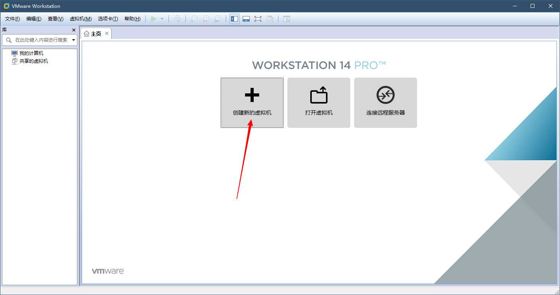The image size is (560, 295).
Task: Toggle the thumbnail bar view icon
Action: 246,19
